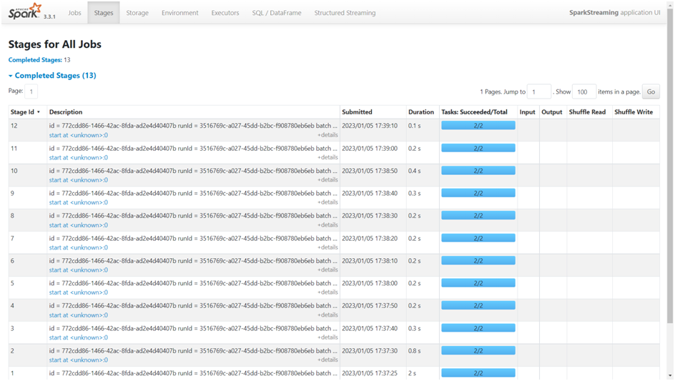Click the Completed Stages: link

pos(35,60)
